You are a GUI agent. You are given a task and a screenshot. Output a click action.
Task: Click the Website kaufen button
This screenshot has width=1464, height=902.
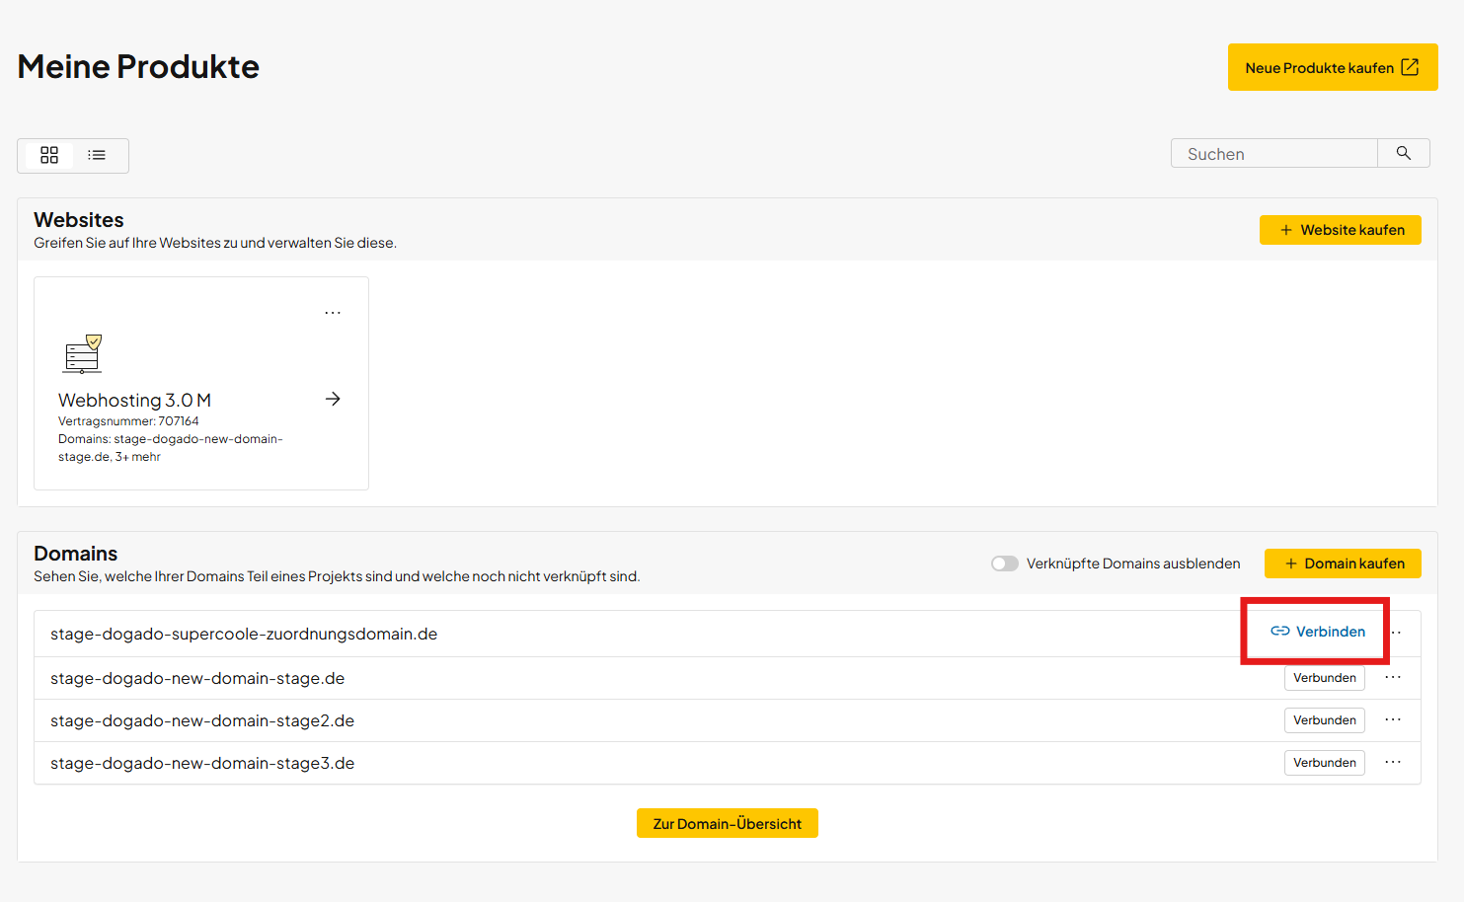coord(1340,230)
